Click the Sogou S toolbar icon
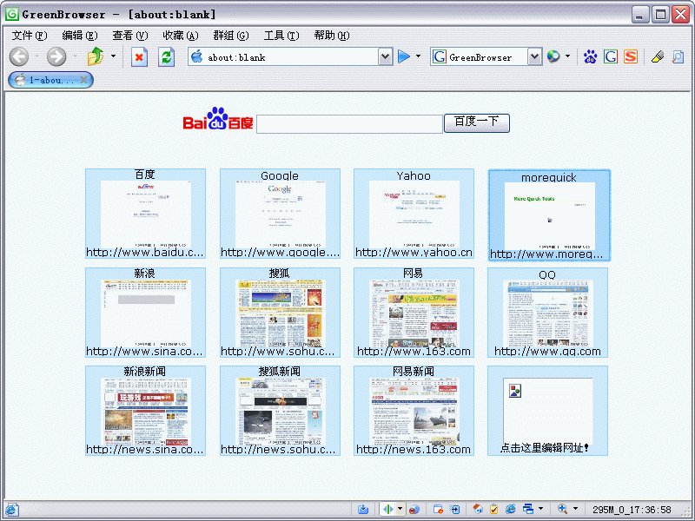The width and height of the screenshot is (695, 521). pos(630,56)
